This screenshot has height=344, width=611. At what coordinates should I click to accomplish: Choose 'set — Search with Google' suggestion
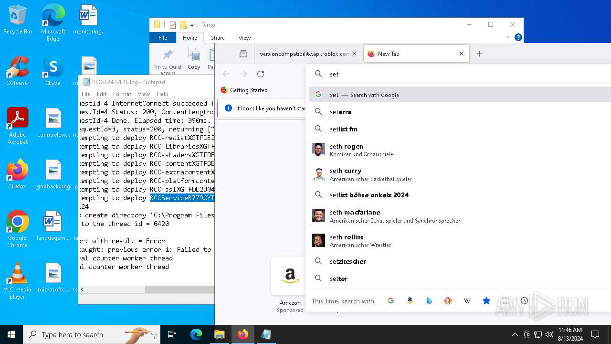coord(460,95)
